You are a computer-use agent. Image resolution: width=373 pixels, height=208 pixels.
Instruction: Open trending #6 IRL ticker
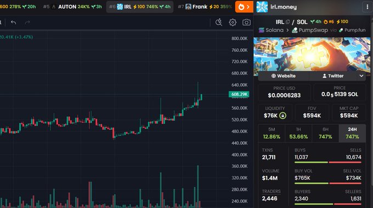coord(140,7)
